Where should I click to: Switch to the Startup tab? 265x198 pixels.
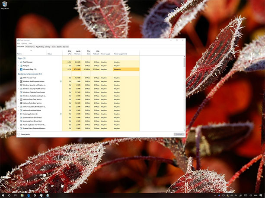click(48, 47)
